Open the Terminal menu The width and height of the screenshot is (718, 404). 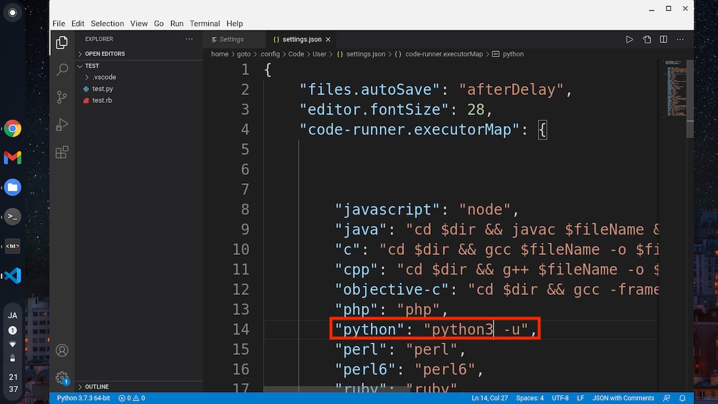point(205,23)
